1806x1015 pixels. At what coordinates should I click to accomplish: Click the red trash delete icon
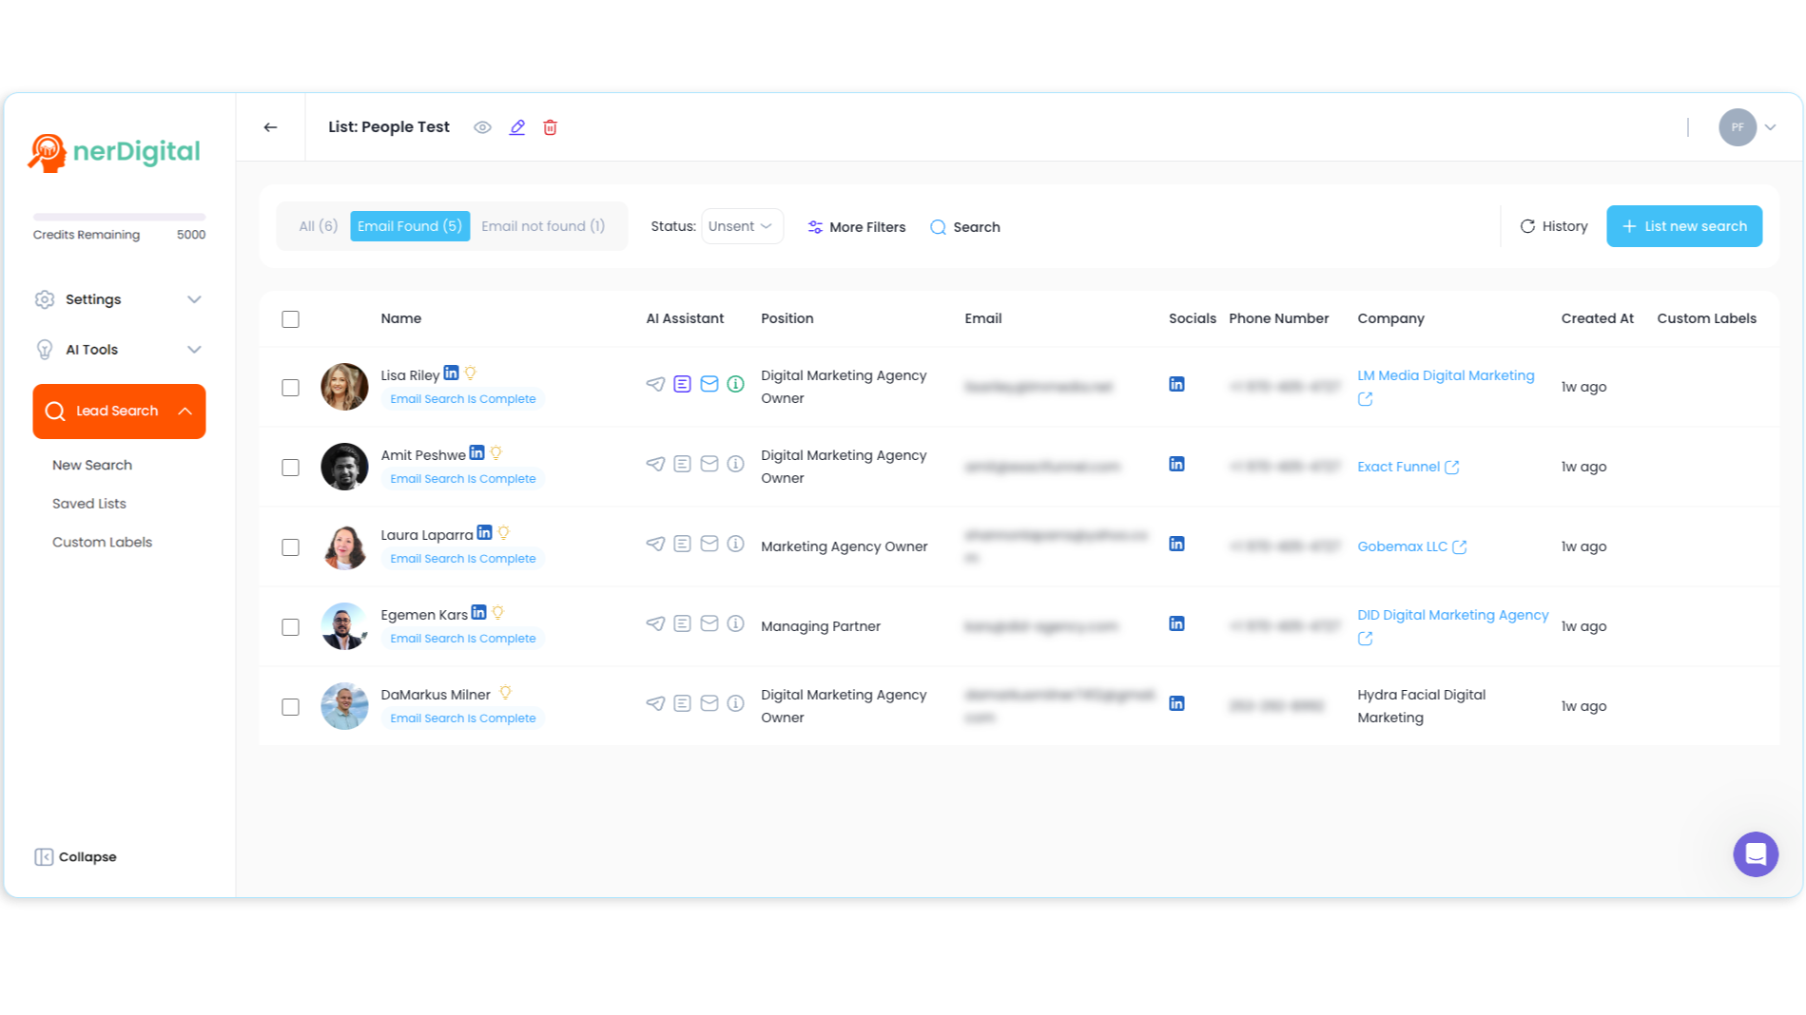coord(550,127)
